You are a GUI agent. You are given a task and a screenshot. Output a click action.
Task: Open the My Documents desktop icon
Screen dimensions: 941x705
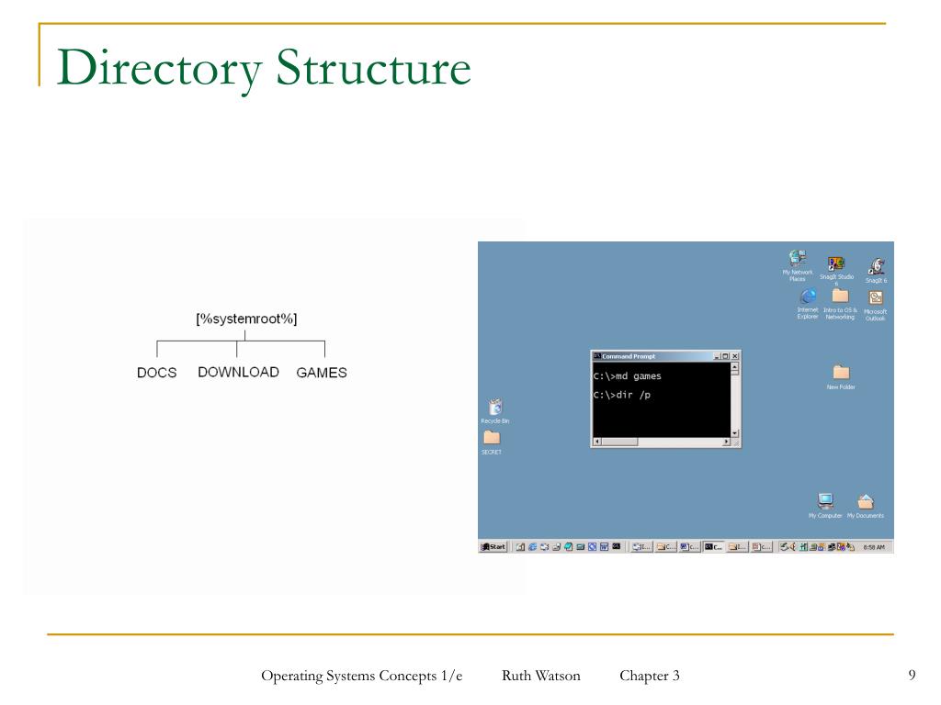pos(866,506)
